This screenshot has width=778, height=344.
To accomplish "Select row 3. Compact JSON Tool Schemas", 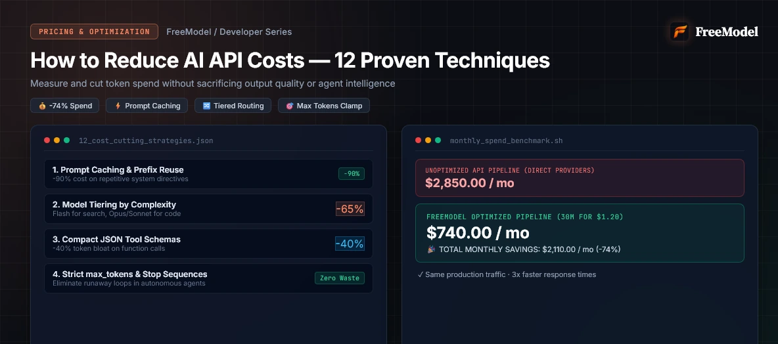I will (208, 244).
